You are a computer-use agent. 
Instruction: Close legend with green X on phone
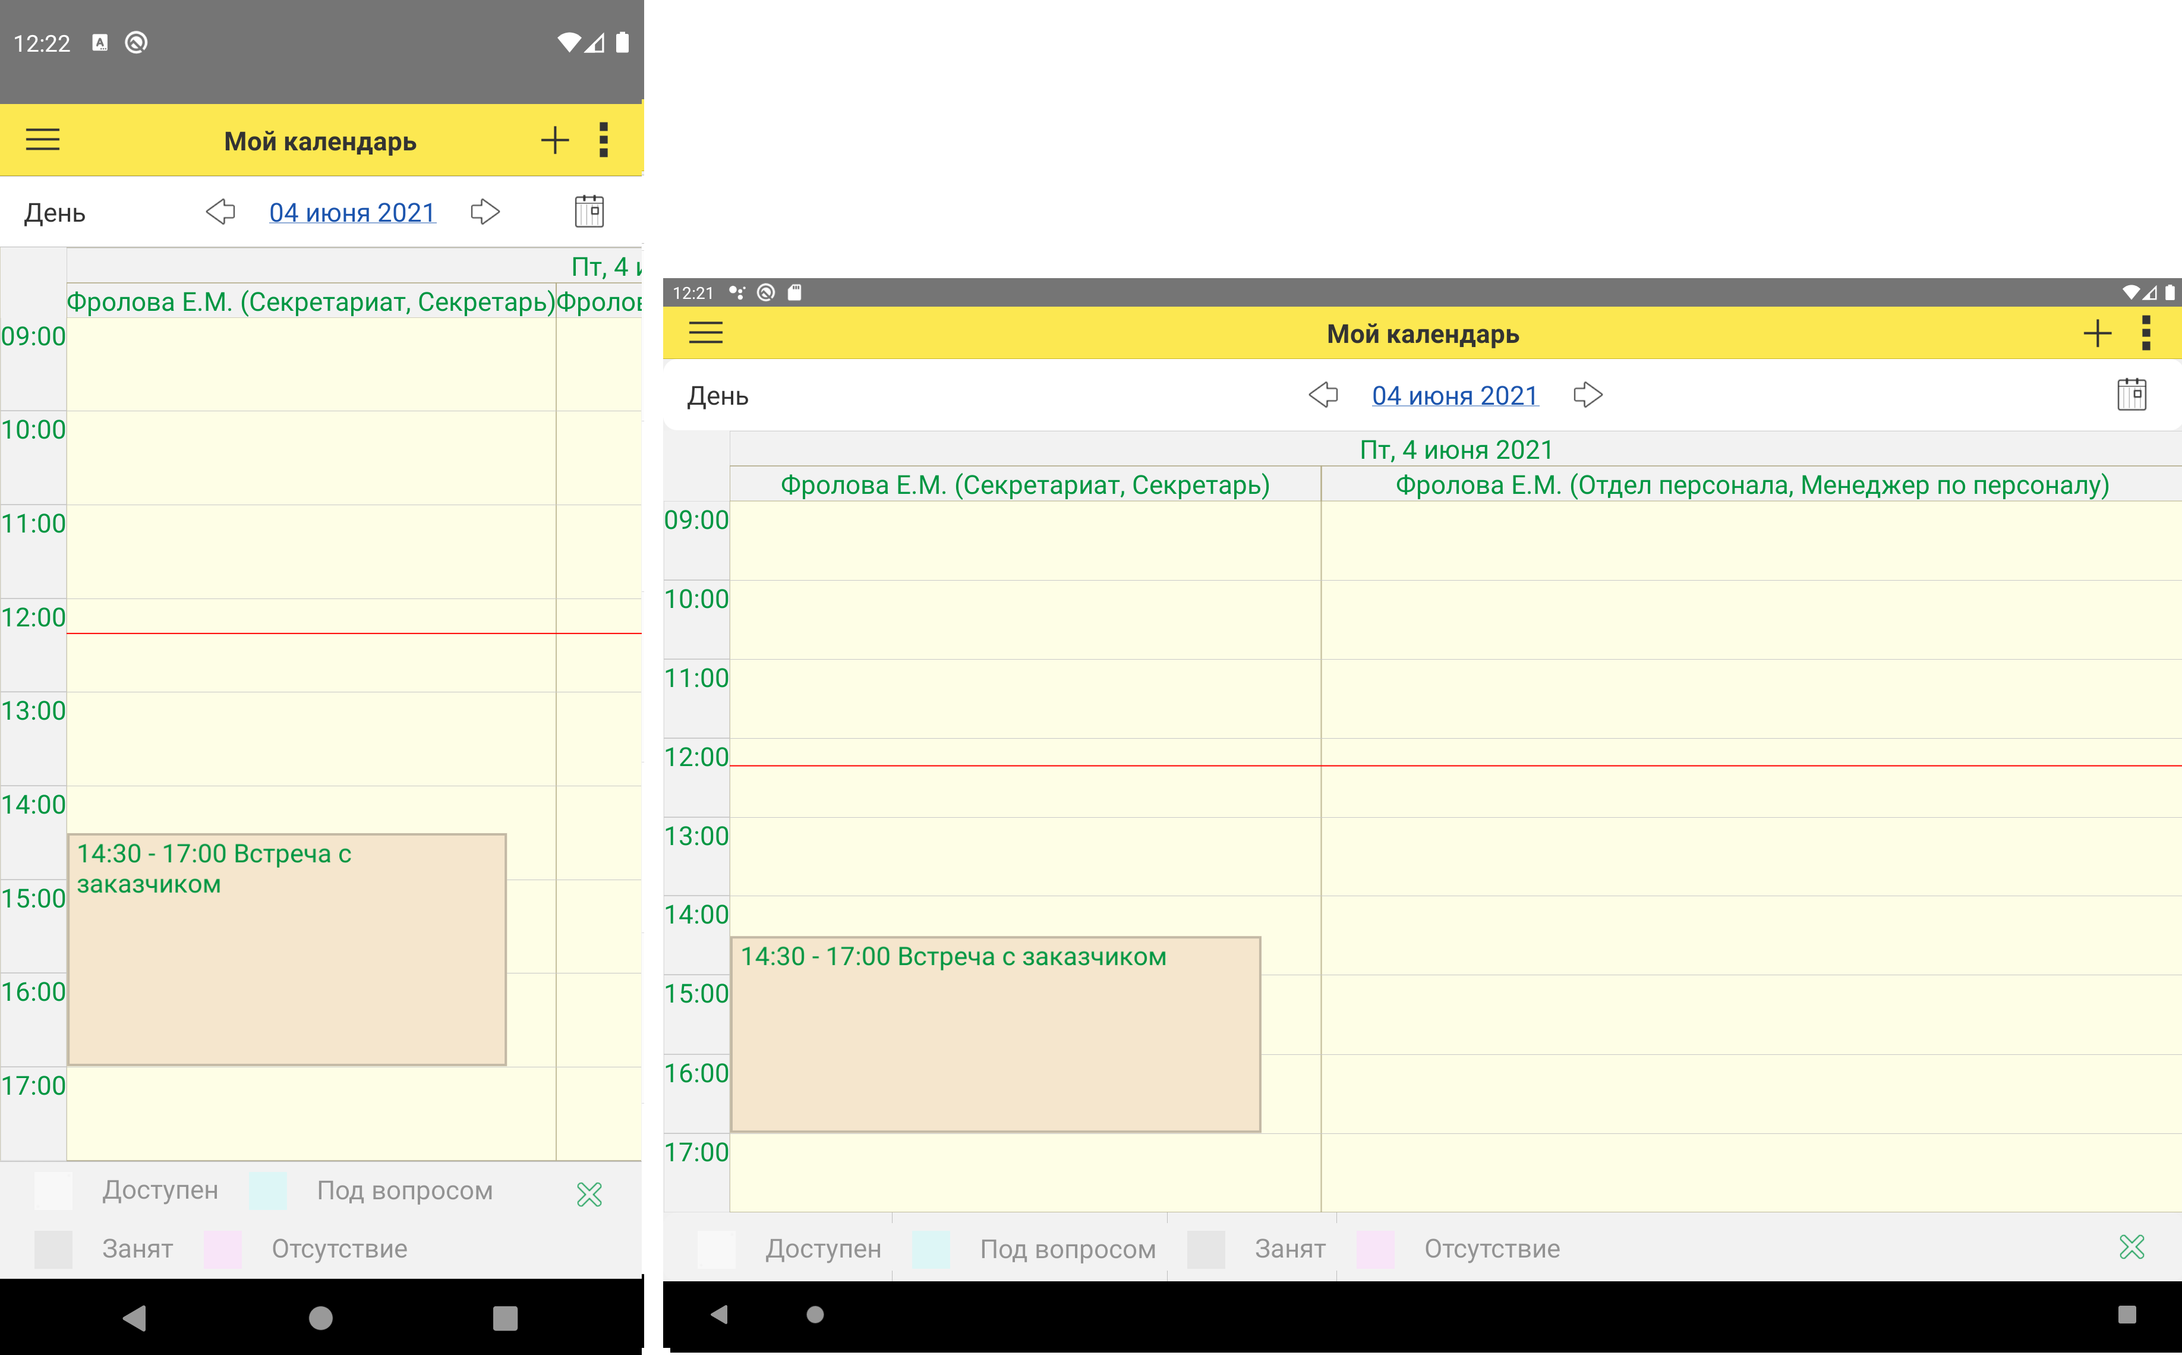click(x=589, y=1194)
